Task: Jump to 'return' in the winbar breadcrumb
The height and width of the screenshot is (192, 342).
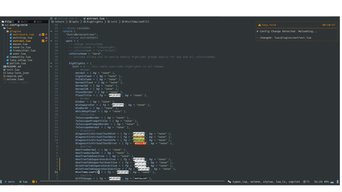Action: click(x=58, y=22)
